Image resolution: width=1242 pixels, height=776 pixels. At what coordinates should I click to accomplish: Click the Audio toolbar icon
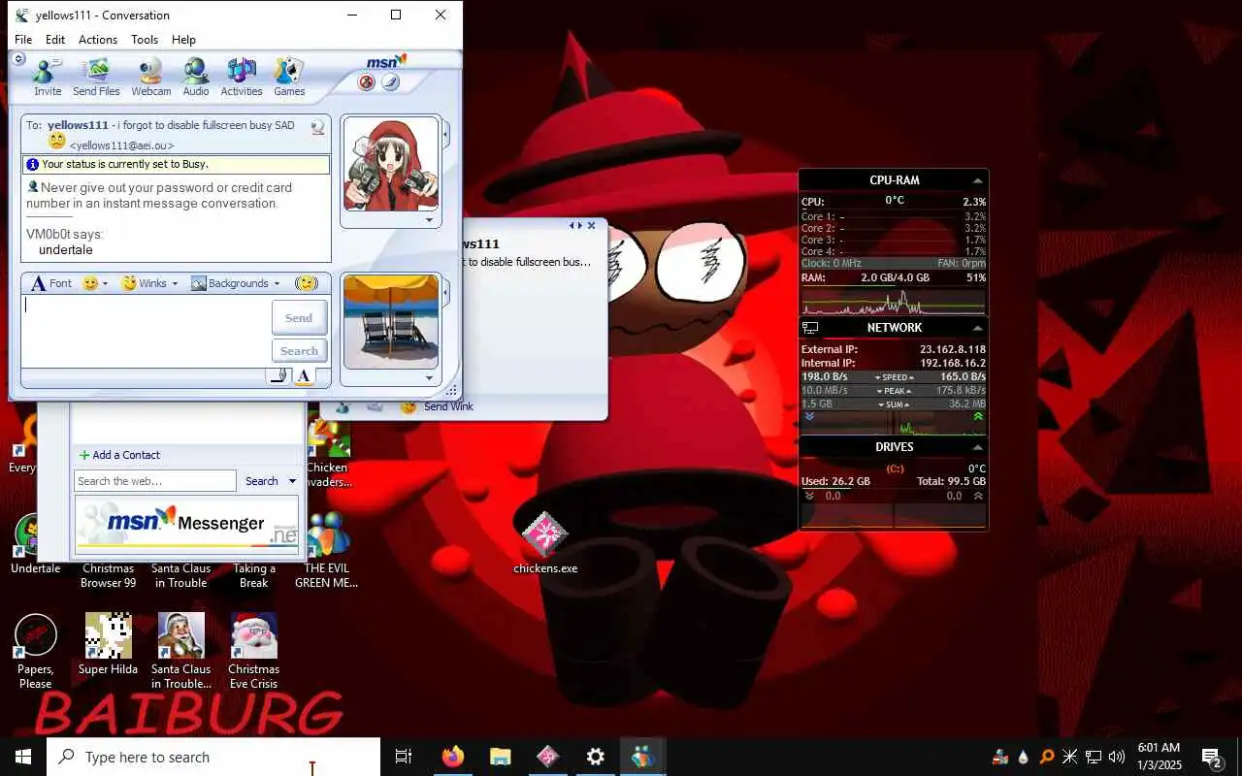(196, 77)
